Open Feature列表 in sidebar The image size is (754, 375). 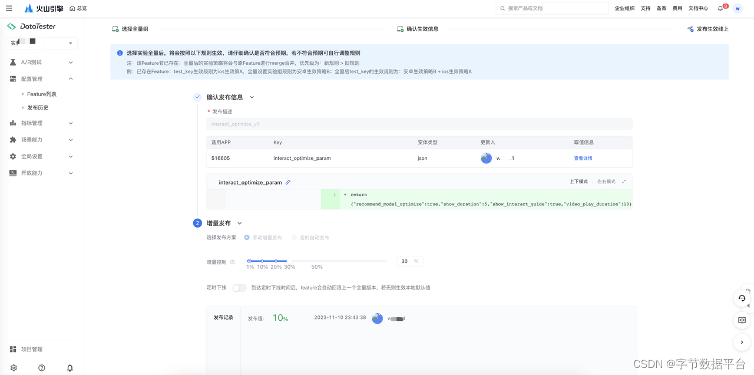tap(42, 94)
